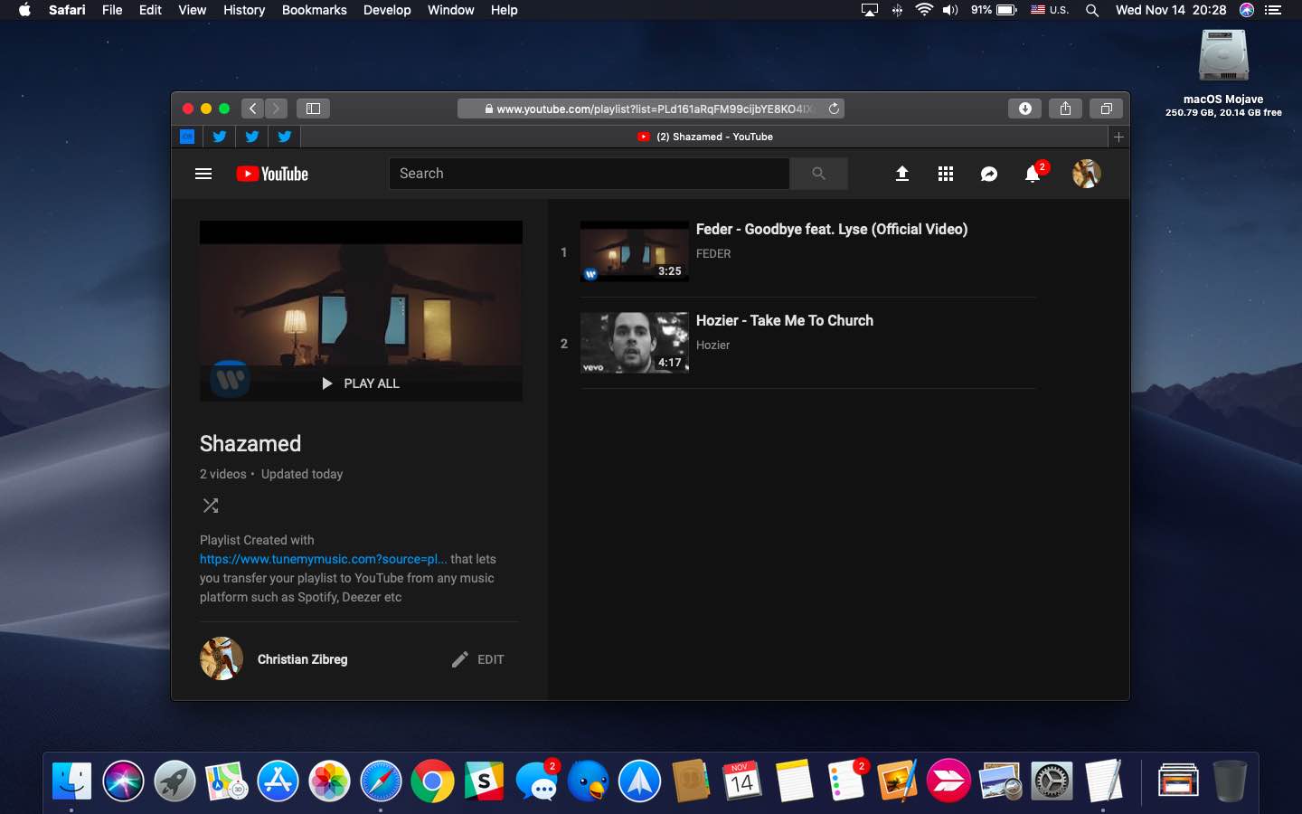Screen dimensions: 1302x814
Task: Open the Trash in the Dock
Action: (x=1230, y=781)
